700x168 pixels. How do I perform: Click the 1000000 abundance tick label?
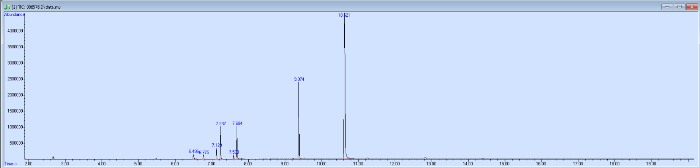tap(15, 127)
